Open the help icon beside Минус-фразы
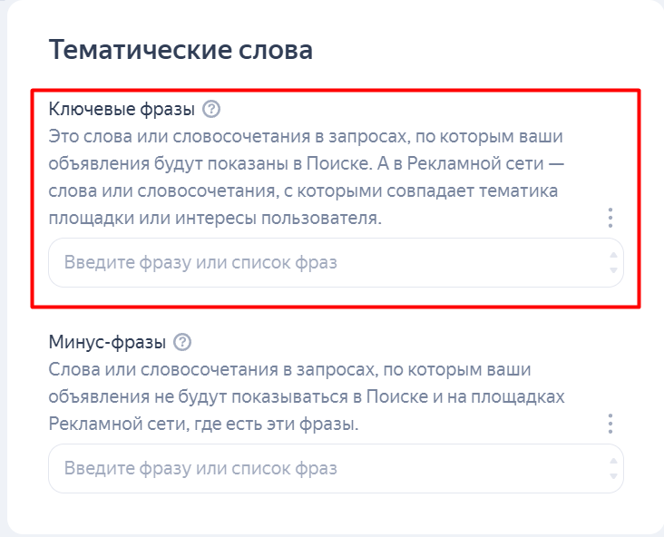This screenshot has height=537, width=664. point(182,342)
